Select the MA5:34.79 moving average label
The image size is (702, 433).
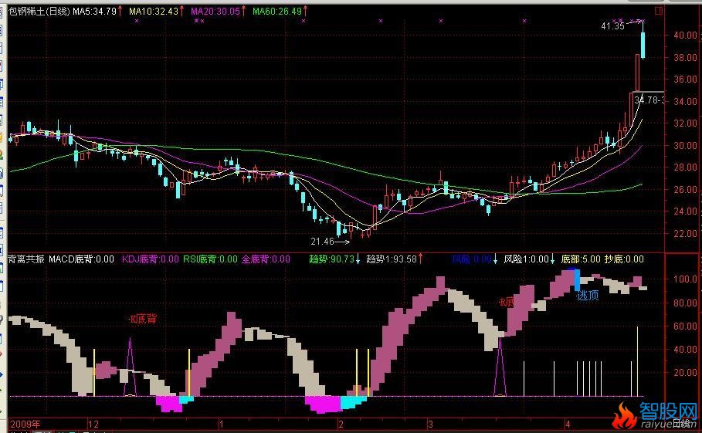(93, 12)
